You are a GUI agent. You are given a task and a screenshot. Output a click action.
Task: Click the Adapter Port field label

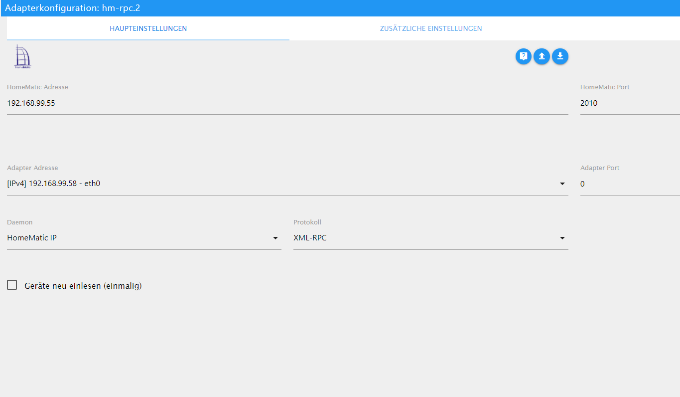click(600, 168)
